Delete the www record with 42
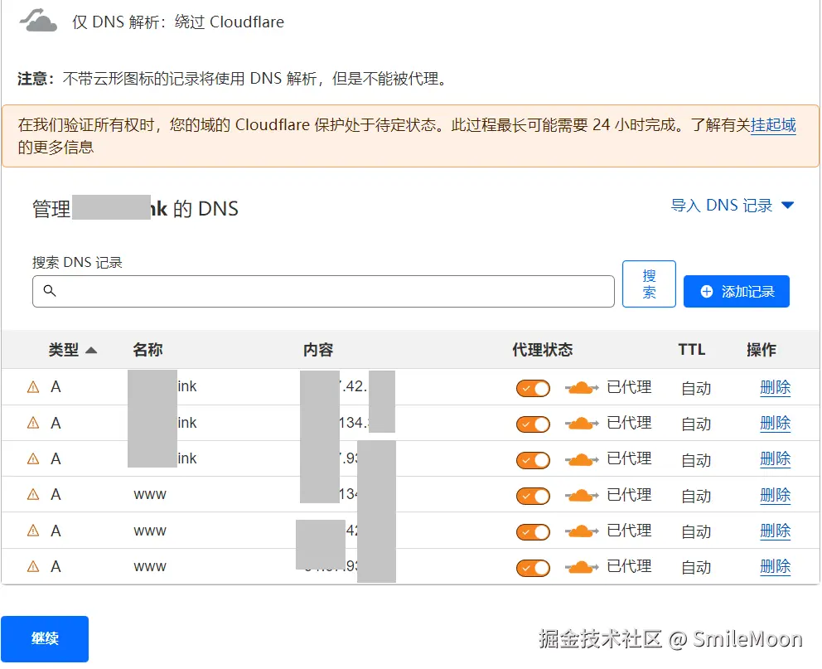Screen dimensions: 822x669 coord(776,531)
